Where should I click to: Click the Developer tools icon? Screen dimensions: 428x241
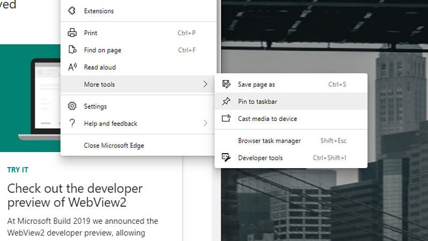click(x=226, y=158)
